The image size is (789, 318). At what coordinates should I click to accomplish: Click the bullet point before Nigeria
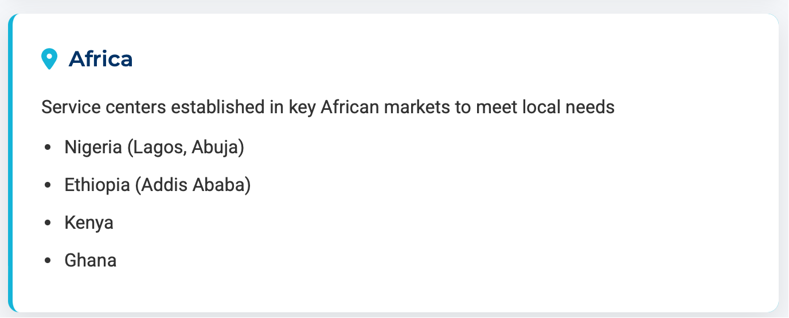pyautogui.click(x=48, y=148)
